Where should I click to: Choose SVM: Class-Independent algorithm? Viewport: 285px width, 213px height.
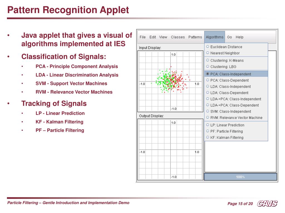tap(236, 111)
